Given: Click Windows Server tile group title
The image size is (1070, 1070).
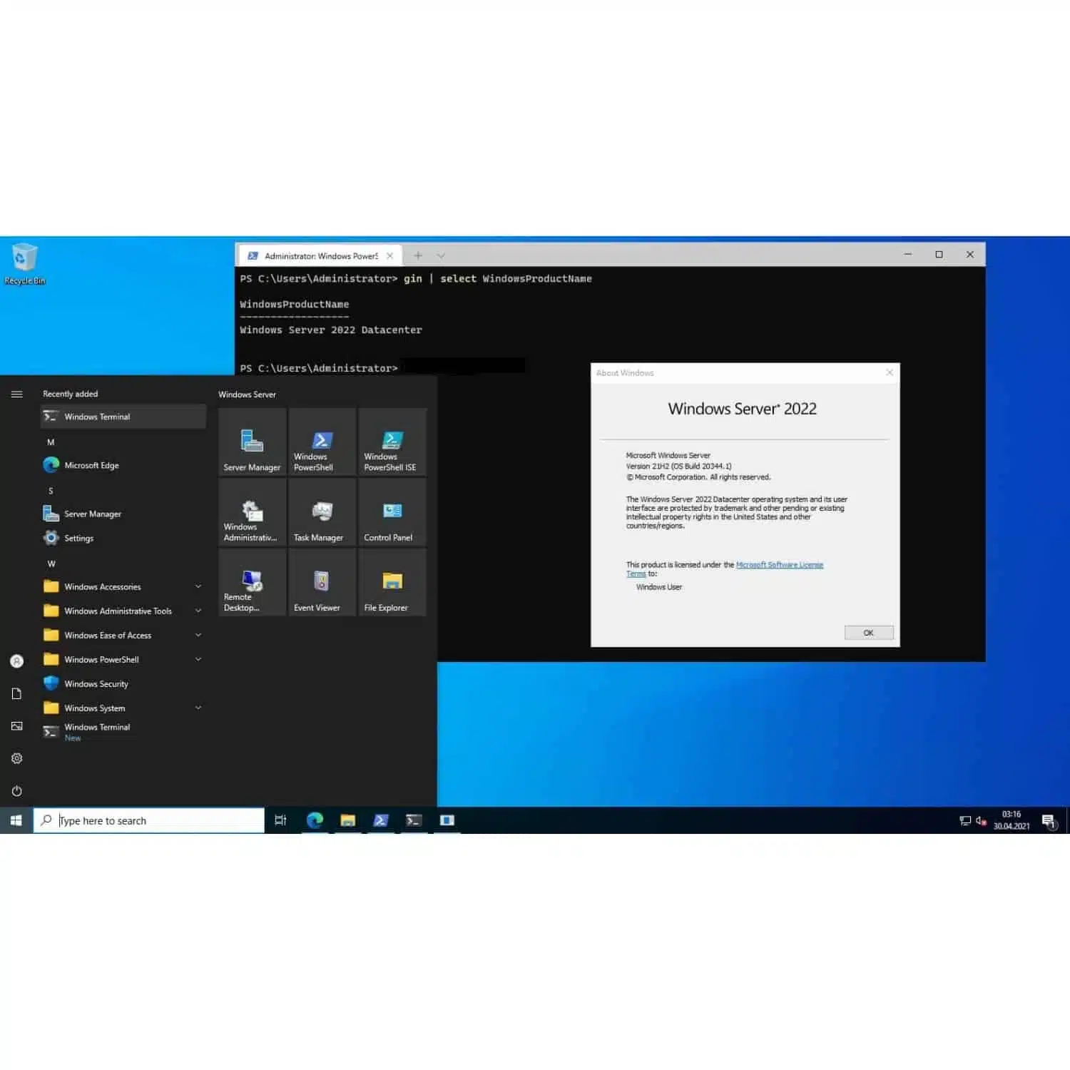Looking at the screenshot, I should (x=247, y=394).
